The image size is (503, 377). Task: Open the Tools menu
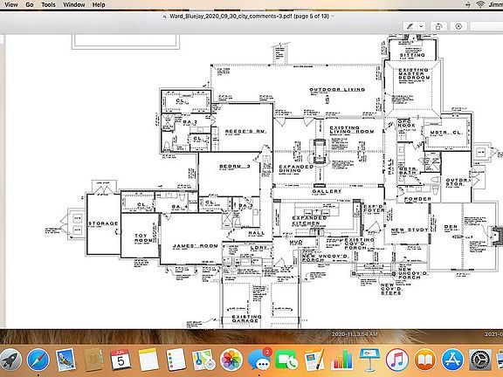(x=48, y=4)
